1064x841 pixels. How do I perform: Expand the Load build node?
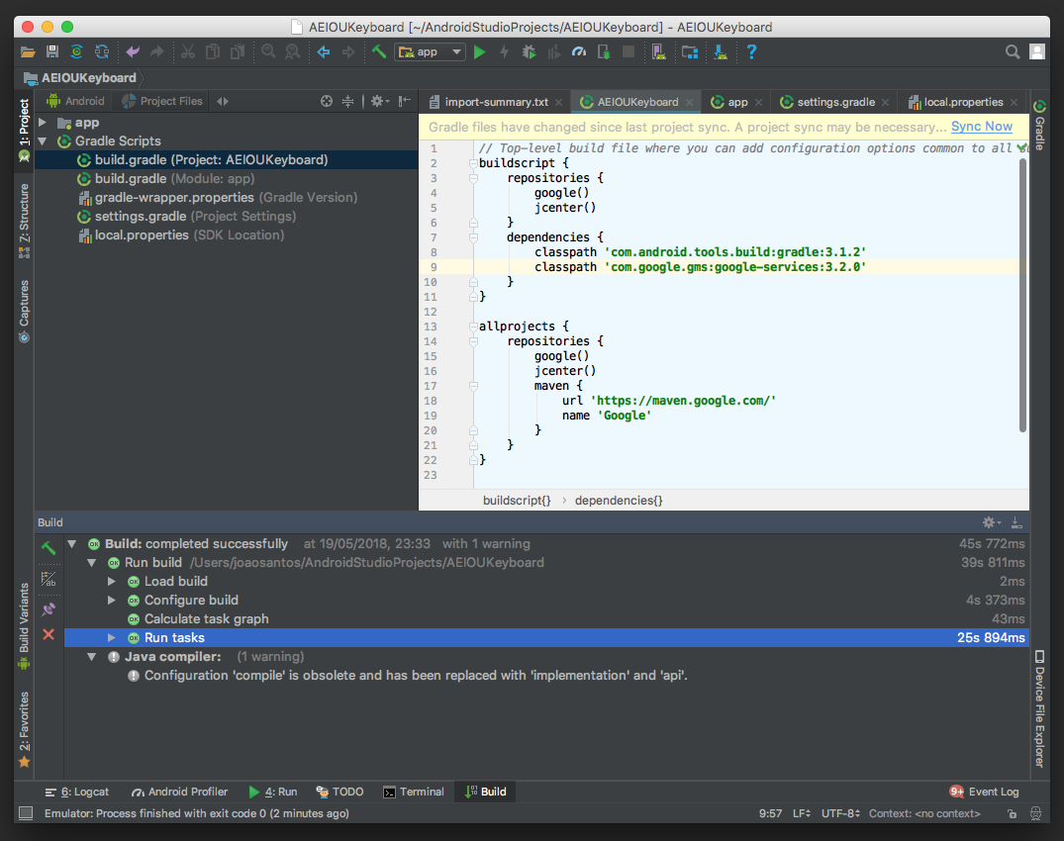(x=112, y=582)
